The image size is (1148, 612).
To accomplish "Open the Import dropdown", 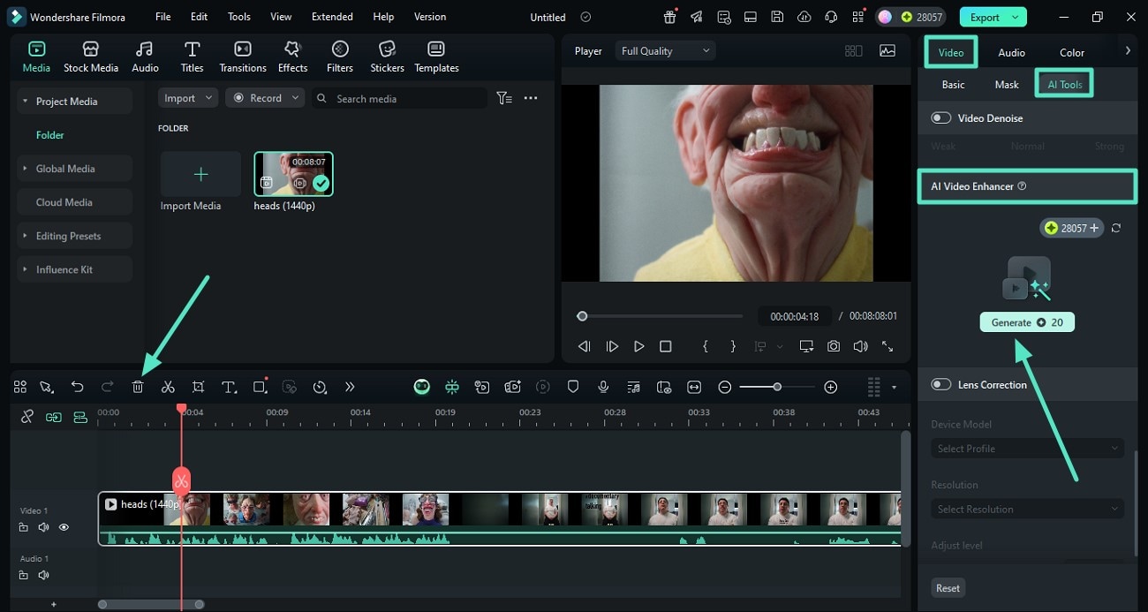I will click(x=188, y=98).
